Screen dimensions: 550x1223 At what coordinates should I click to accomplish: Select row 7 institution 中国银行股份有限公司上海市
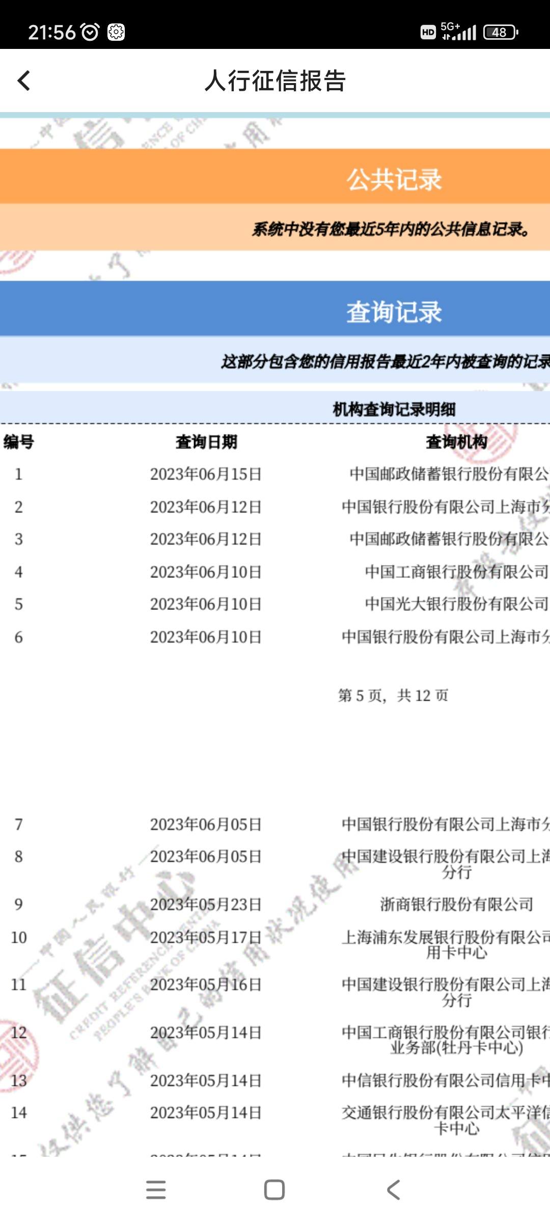point(446,824)
